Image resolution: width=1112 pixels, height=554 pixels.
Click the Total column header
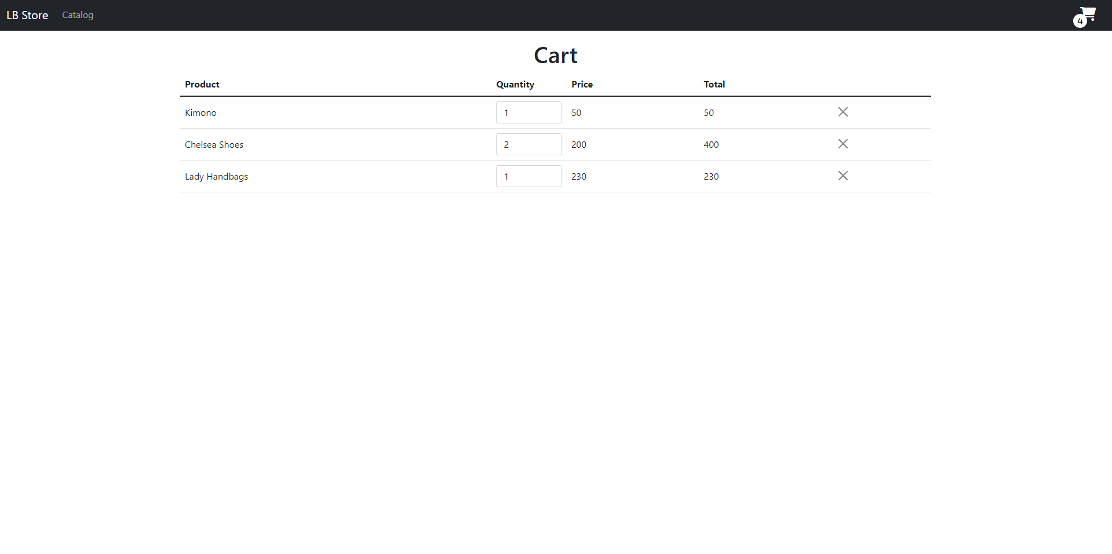pos(714,84)
